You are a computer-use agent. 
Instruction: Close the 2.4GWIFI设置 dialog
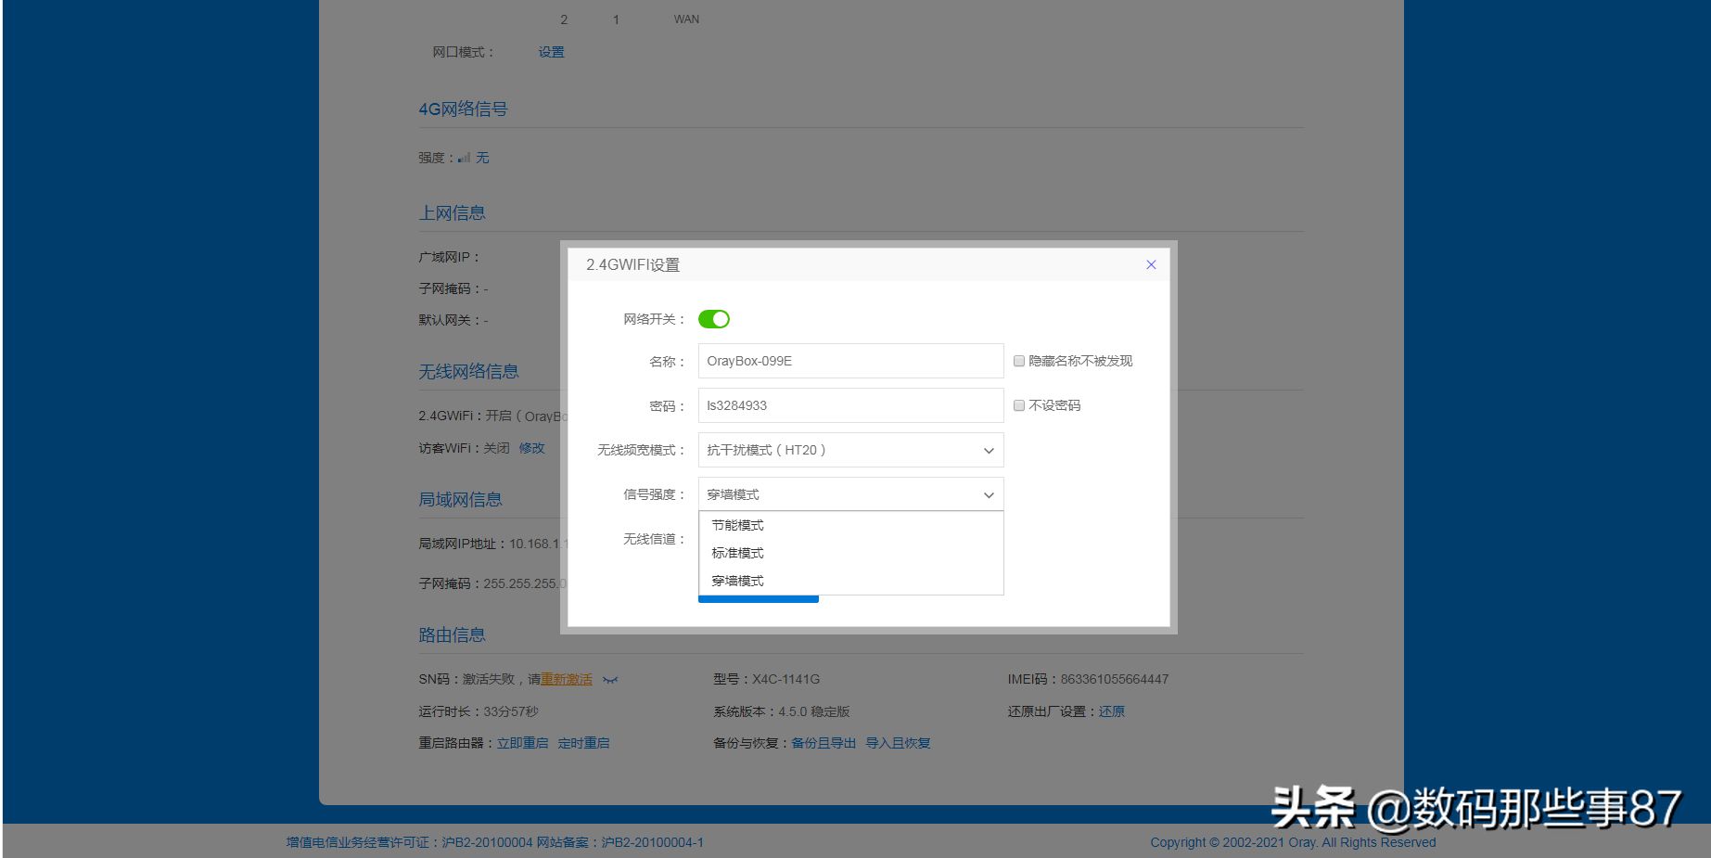pyautogui.click(x=1151, y=264)
